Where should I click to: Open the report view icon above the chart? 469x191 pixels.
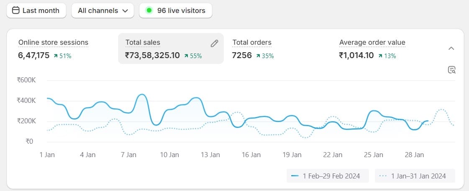coord(451,70)
